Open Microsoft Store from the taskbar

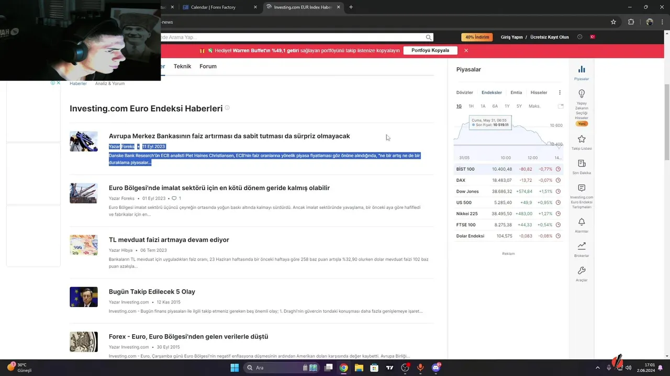click(374, 368)
